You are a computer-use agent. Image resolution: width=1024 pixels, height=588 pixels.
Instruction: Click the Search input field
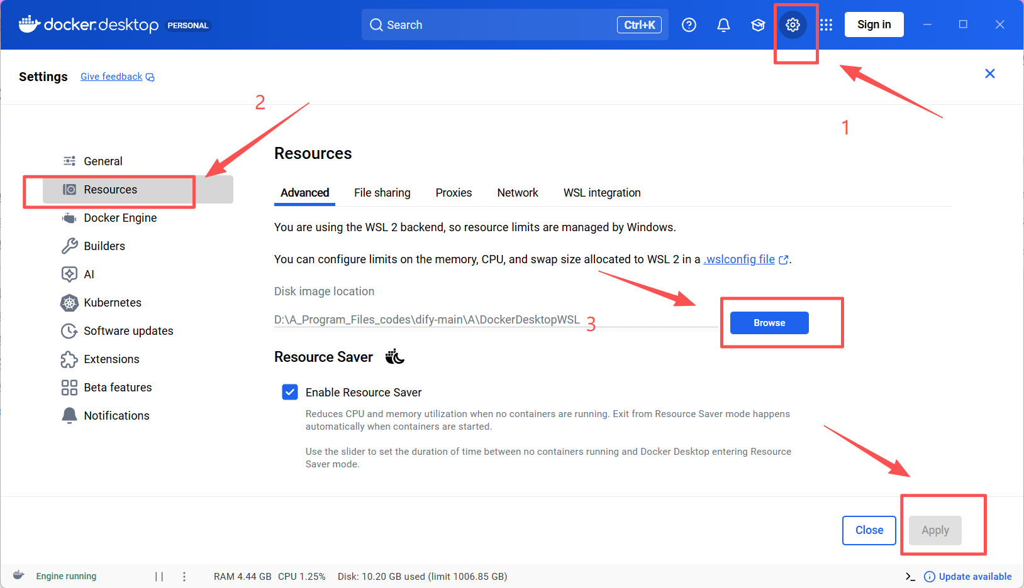(515, 24)
